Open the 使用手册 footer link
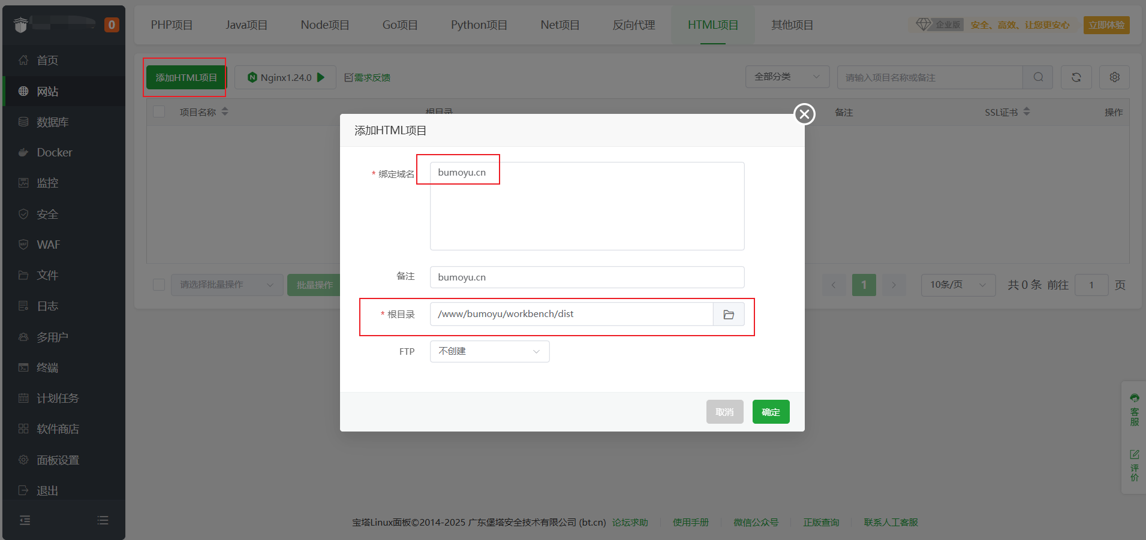The image size is (1146, 540). 691,522
